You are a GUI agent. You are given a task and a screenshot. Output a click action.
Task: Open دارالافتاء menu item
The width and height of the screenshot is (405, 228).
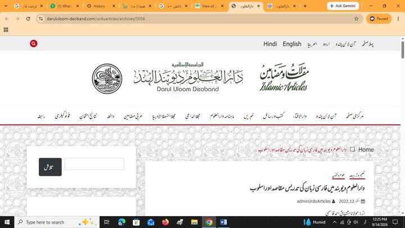point(300,116)
